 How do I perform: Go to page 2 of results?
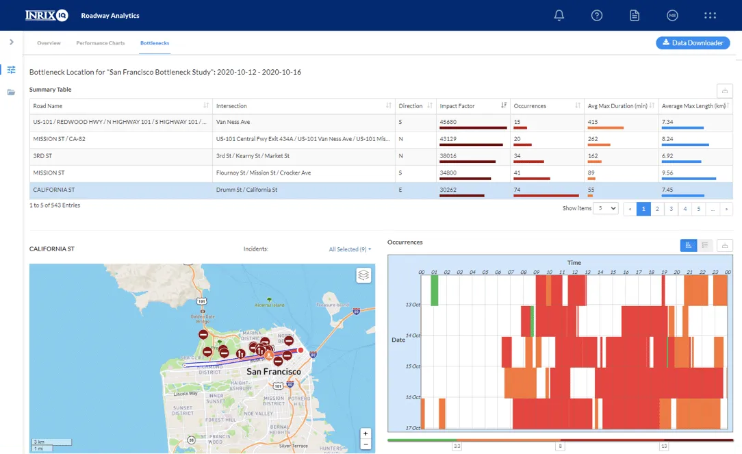pyautogui.click(x=657, y=209)
